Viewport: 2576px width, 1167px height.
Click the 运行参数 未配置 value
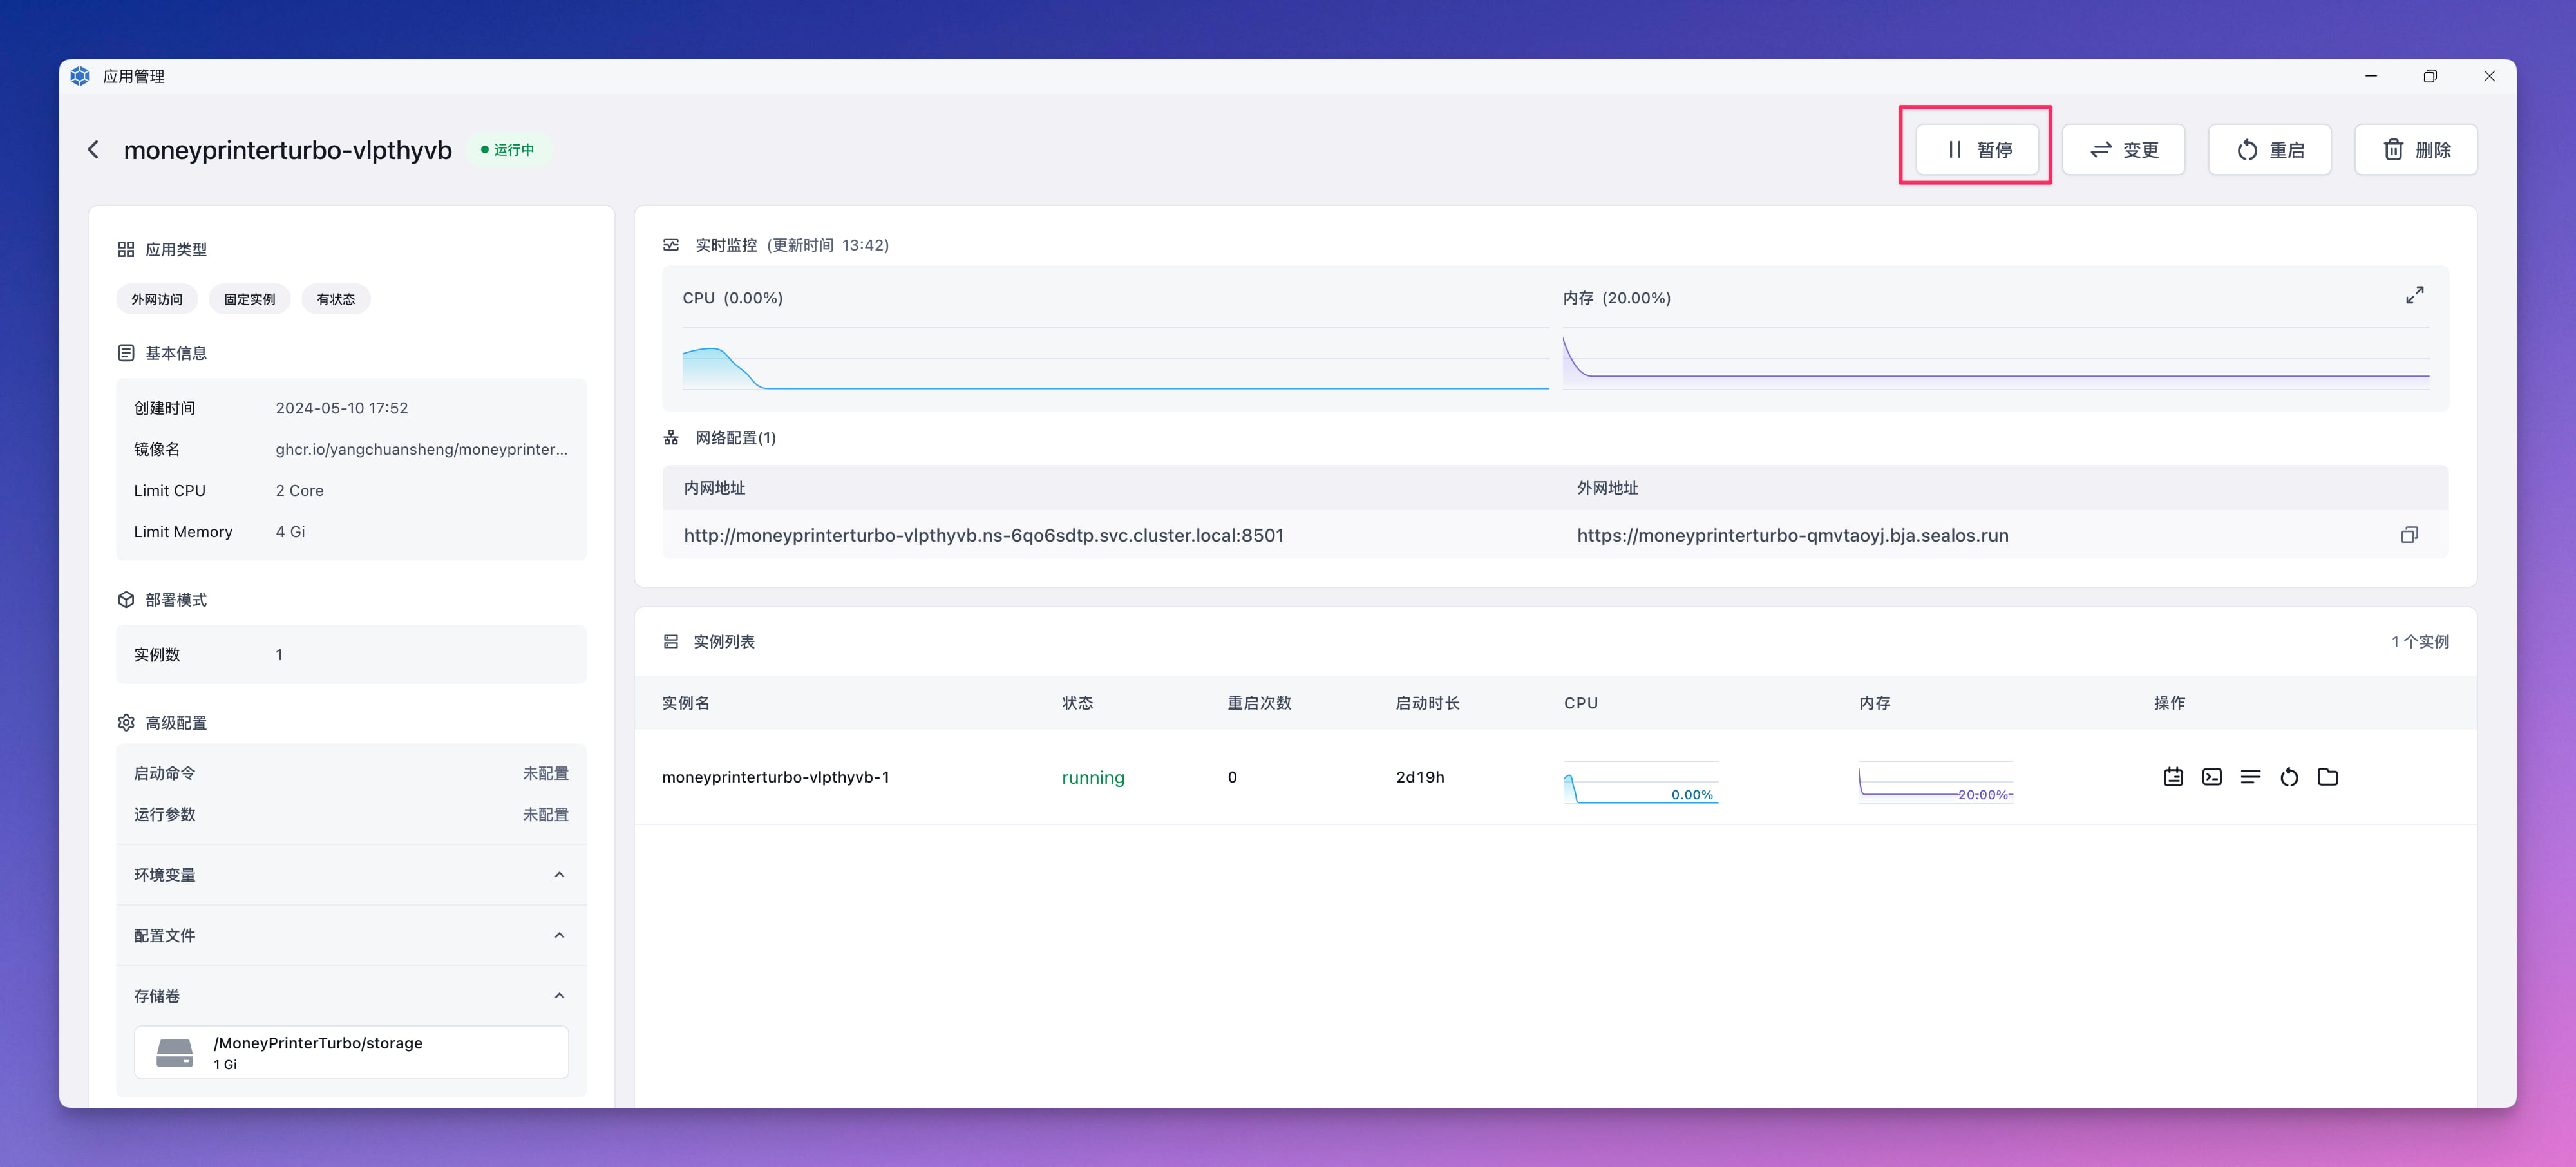pos(546,814)
